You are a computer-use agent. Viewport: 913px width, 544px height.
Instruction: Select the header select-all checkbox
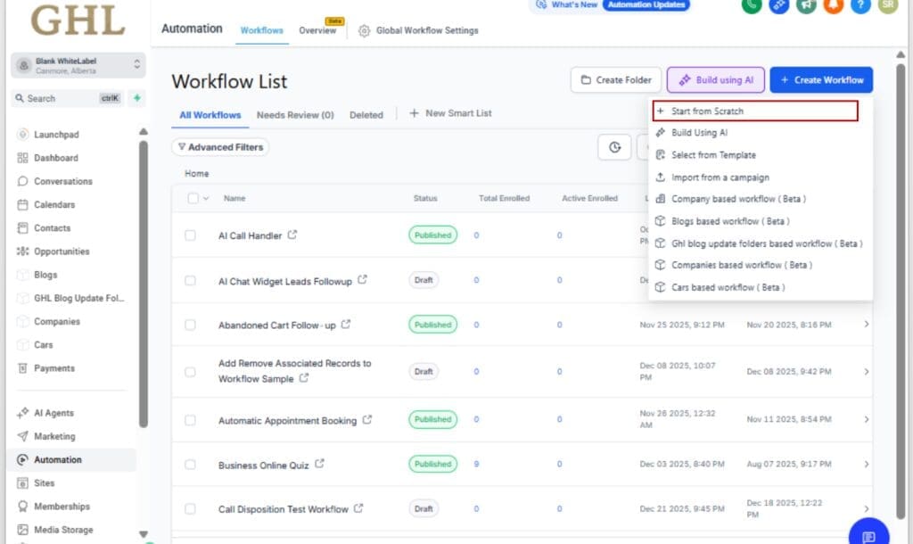(x=193, y=198)
